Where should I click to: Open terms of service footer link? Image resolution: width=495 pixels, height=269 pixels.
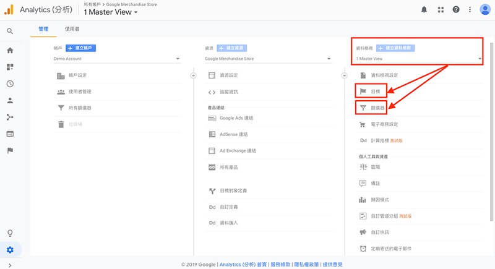280,265
